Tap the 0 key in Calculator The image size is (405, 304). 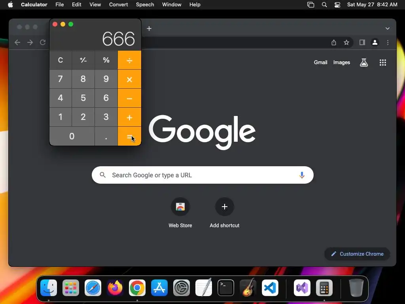pos(72,136)
